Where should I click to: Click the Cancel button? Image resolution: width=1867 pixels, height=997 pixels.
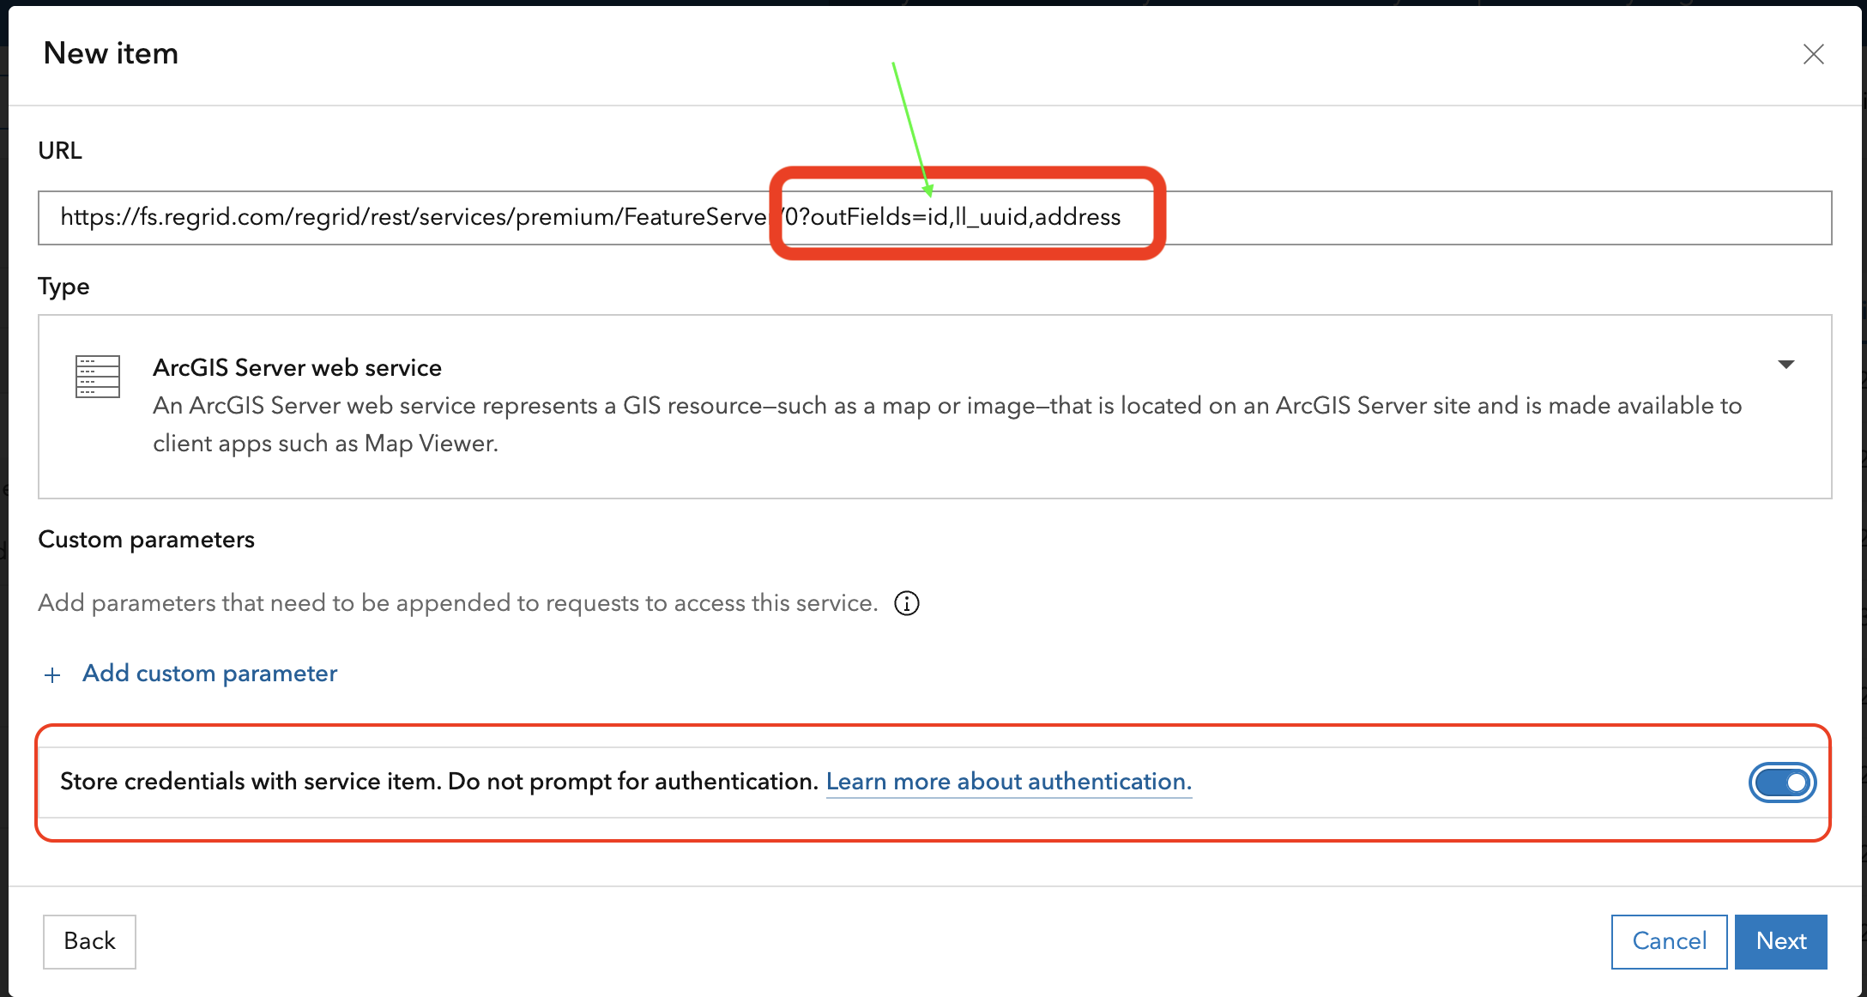(1669, 941)
